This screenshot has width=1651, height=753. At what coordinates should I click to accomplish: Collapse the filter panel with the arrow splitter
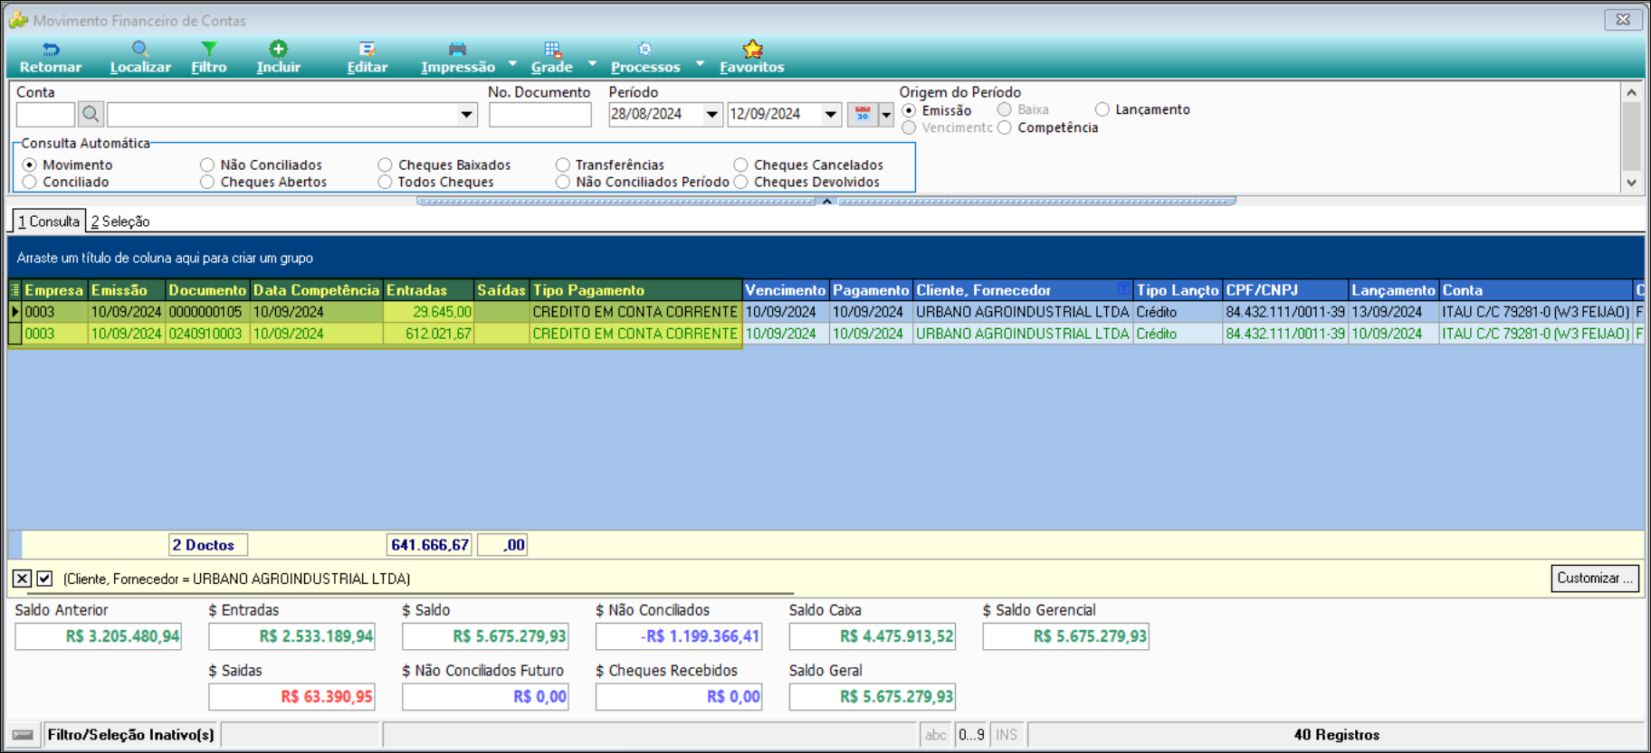(x=826, y=202)
